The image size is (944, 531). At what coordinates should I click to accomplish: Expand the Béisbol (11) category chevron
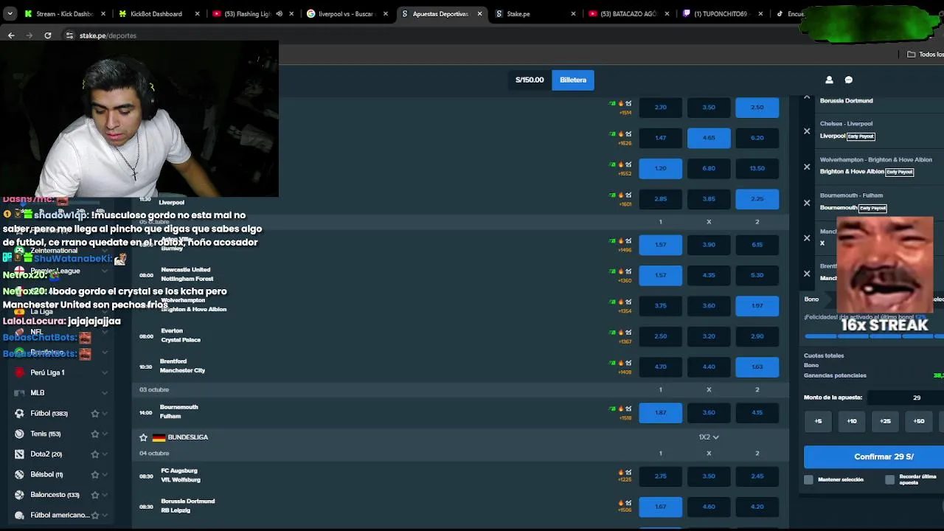[x=104, y=475]
